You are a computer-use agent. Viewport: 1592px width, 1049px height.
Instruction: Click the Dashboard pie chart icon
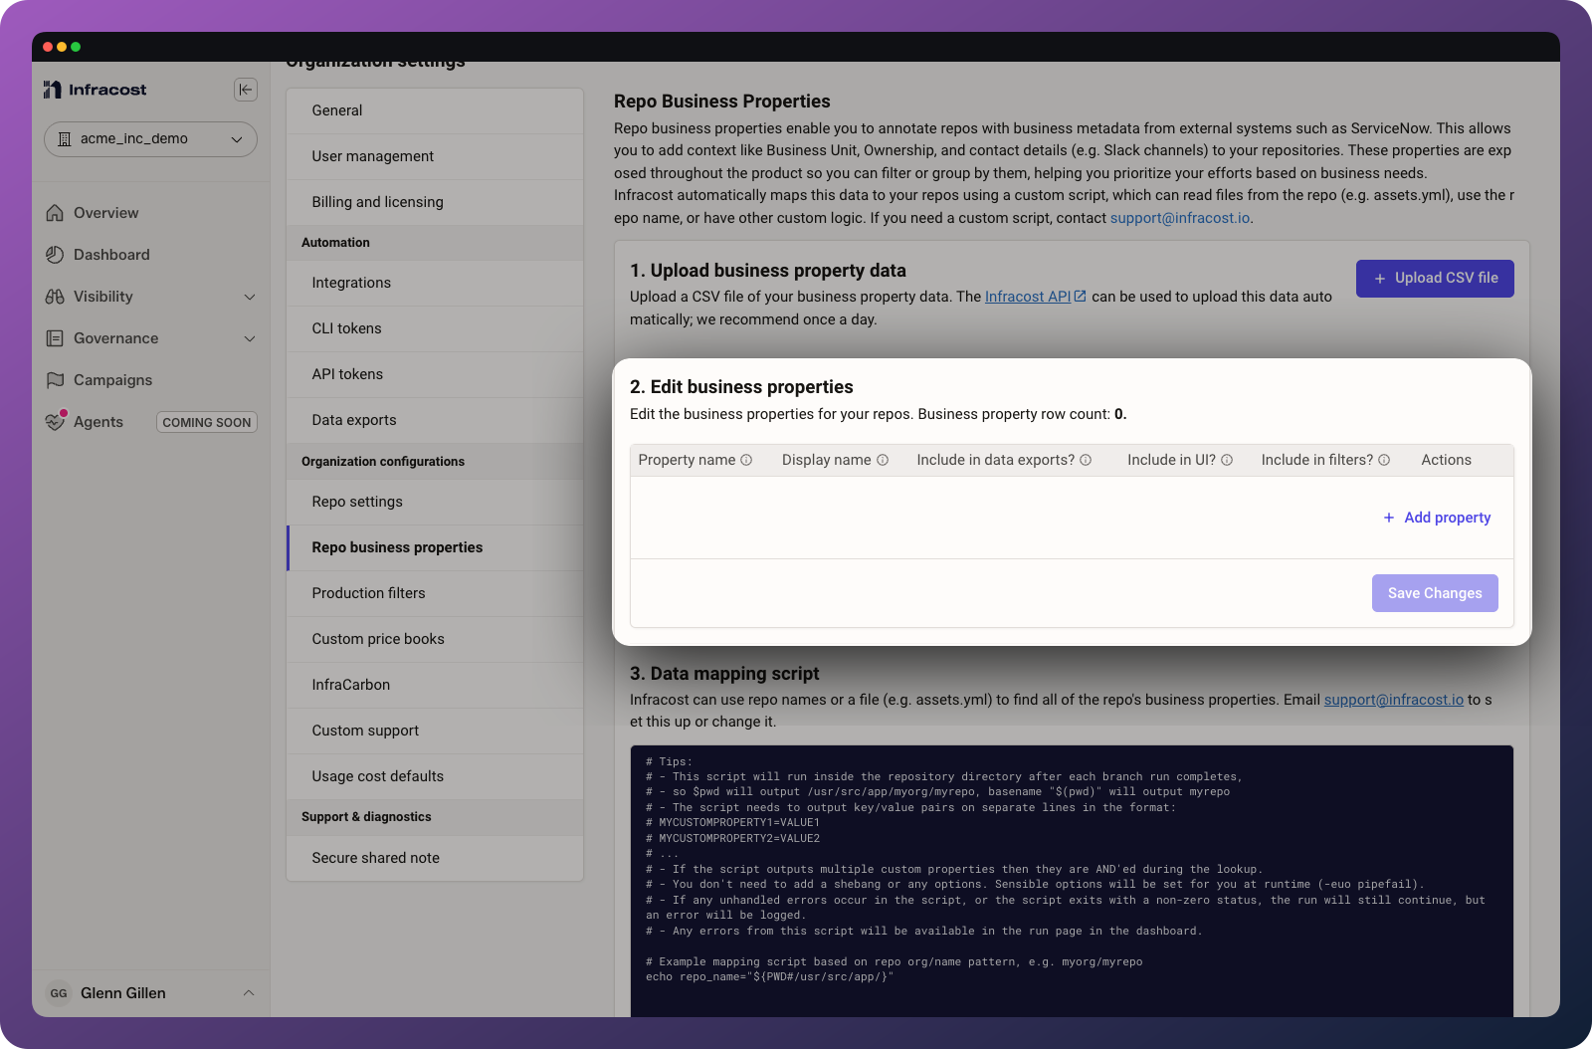[55, 255]
